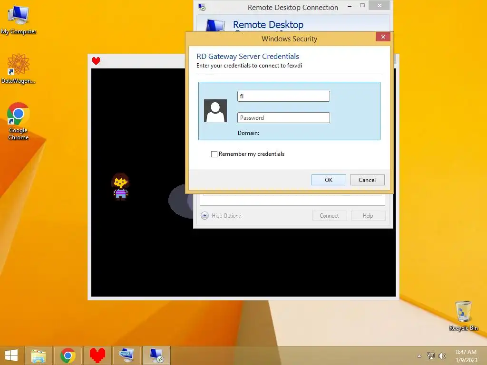Open DataWagon desktop shortcut
Viewport: 487px width, 365px height.
tap(19, 68)
